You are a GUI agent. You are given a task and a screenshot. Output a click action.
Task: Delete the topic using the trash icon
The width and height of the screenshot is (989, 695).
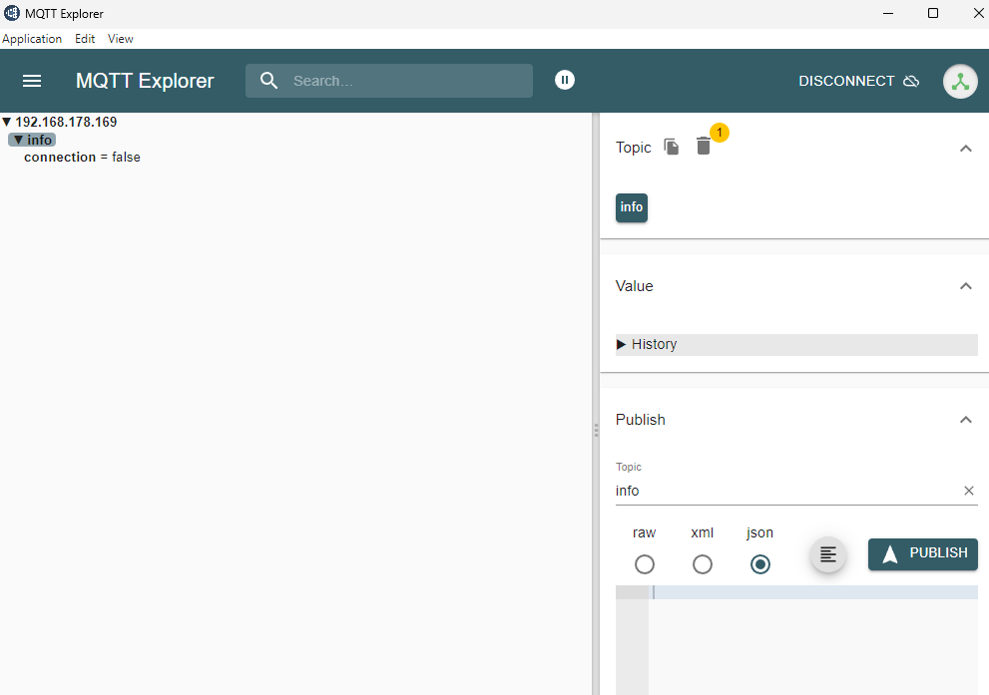pos(704,147)
